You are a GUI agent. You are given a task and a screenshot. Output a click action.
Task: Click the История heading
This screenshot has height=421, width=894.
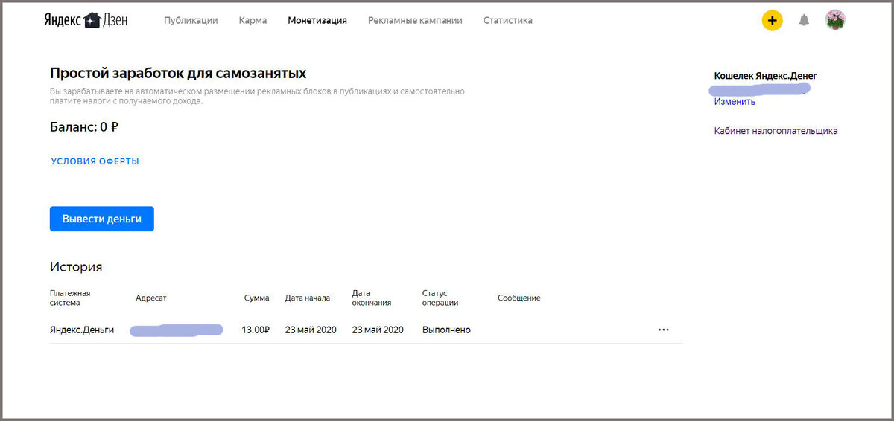pos(76,267)
